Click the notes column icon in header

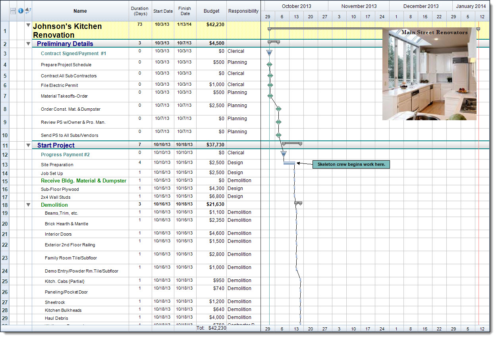click(x=13, y=11)
